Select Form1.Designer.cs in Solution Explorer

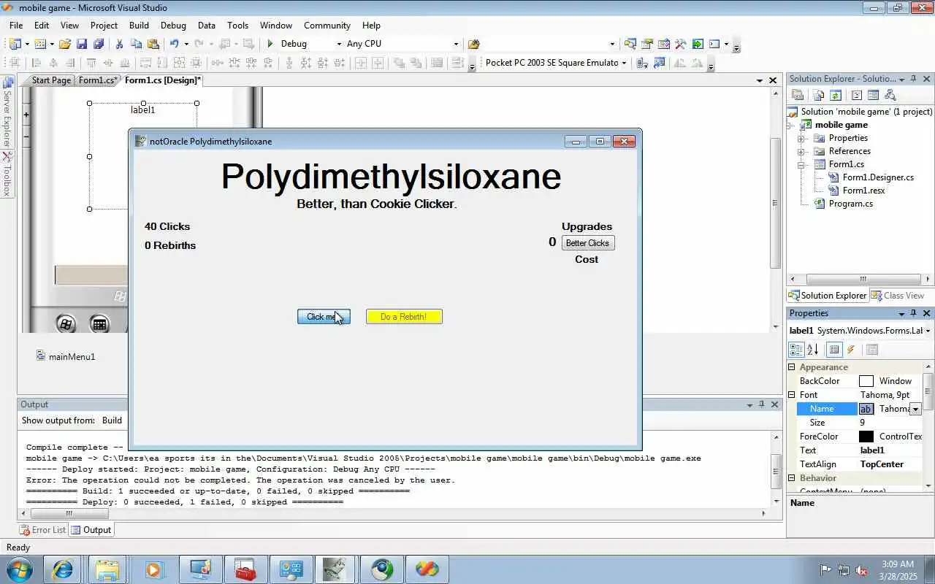tap(878, 177)
